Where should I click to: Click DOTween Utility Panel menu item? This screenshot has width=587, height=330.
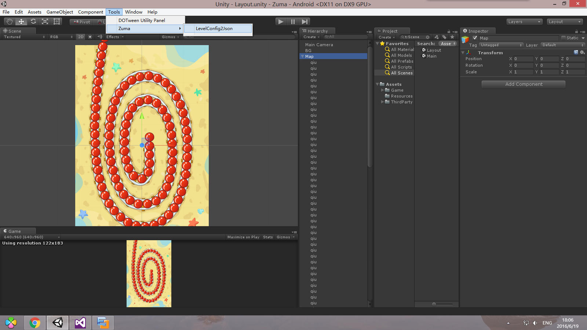pyautogui.click(x=146, y=21)
